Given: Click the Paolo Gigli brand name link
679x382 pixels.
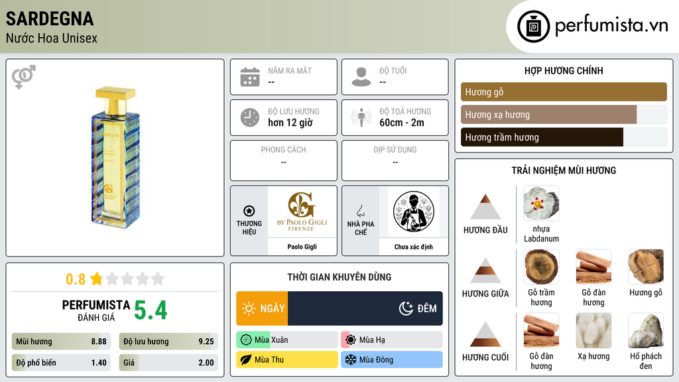Looking at the screenshot, I should pos(302,247).
